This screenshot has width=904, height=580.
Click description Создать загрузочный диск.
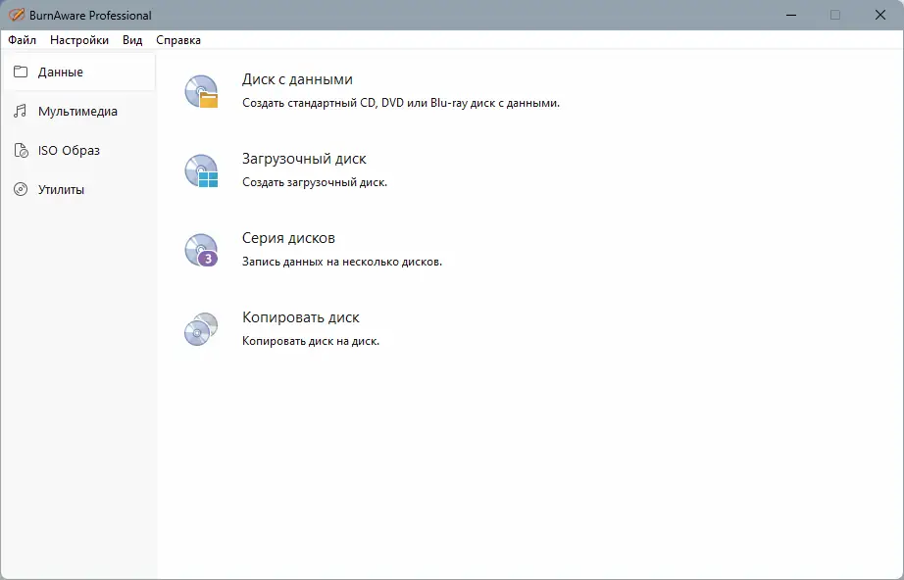click(315, 182)
